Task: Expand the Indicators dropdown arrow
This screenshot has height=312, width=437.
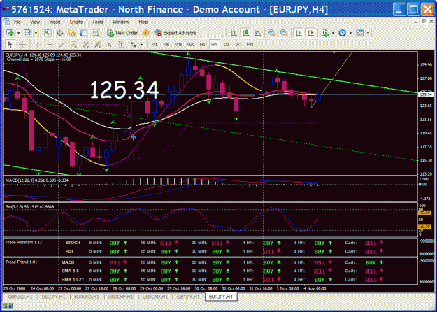Action: [333, 33]
